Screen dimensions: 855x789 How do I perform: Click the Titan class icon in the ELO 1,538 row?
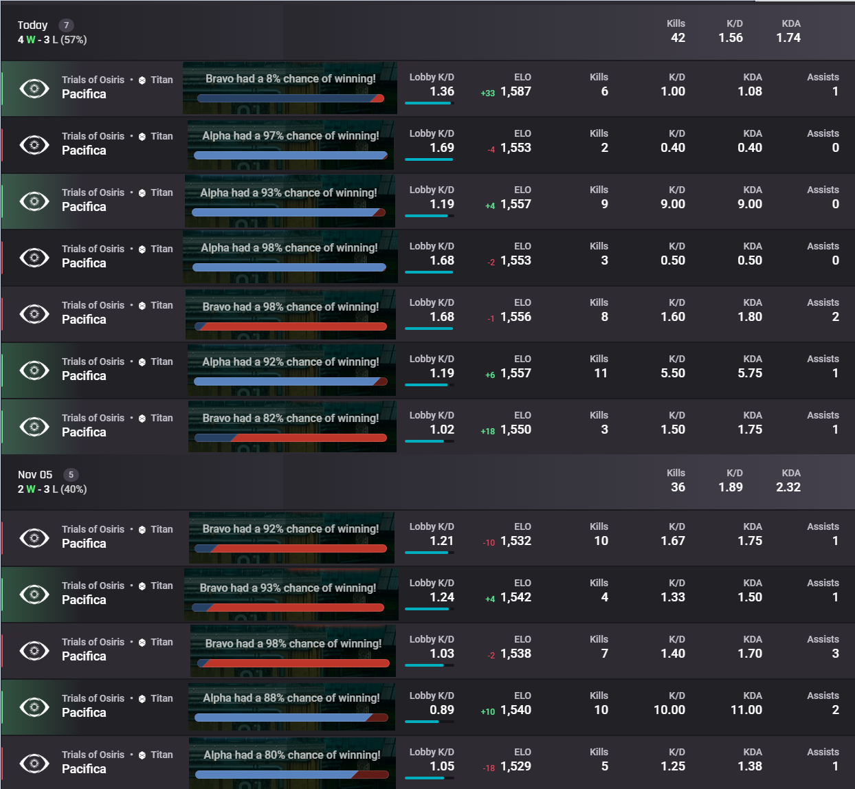click(142, 642)
